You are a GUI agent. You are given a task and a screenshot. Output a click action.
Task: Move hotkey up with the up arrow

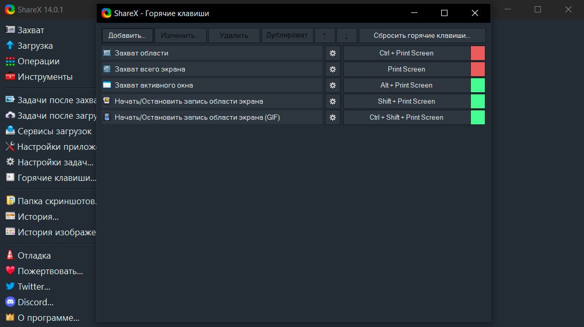[x=325, y=36]
